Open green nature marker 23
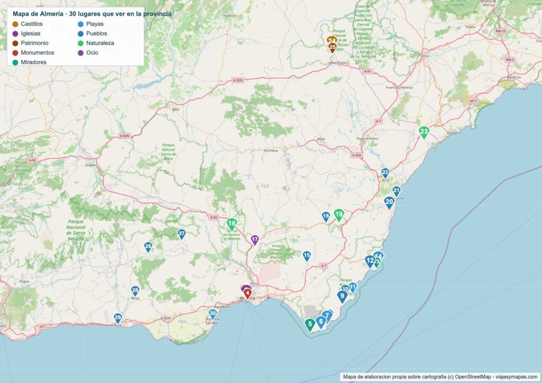This screenshot has height=383, width=542. pyautogui.click(x=424, y=132)
